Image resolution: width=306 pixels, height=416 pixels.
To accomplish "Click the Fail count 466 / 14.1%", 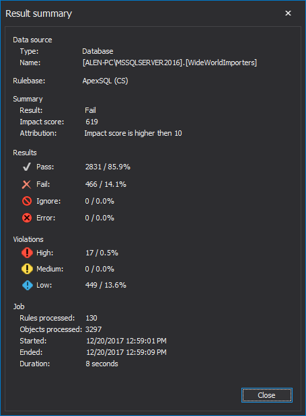I will point(106,184).
